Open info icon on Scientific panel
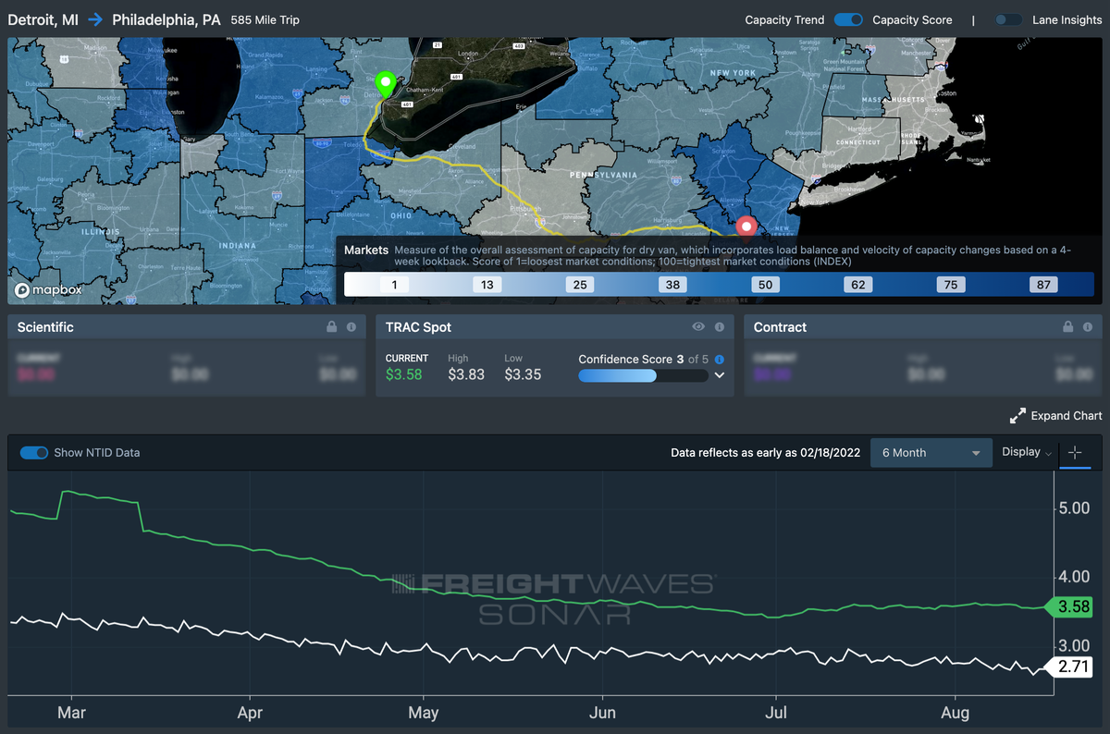 (x=351, y=327)
